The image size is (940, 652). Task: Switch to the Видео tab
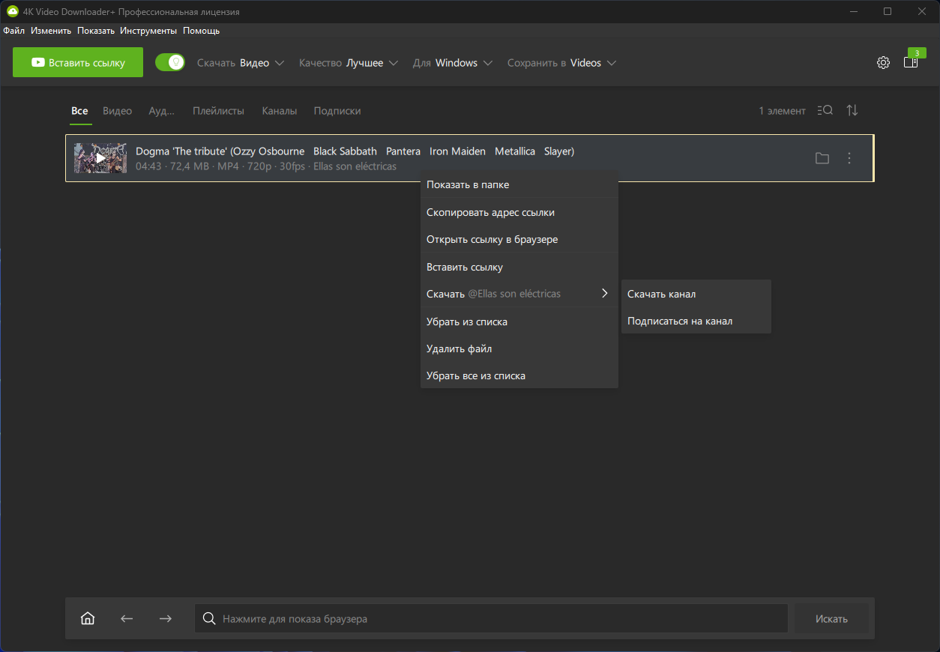pyautogui.click(x=118, y=111)
